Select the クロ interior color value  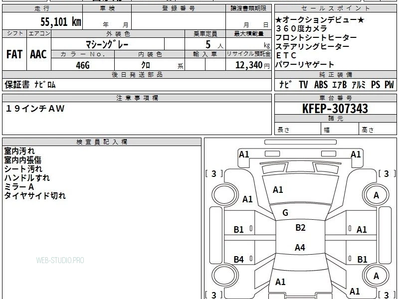pos(146,65)
